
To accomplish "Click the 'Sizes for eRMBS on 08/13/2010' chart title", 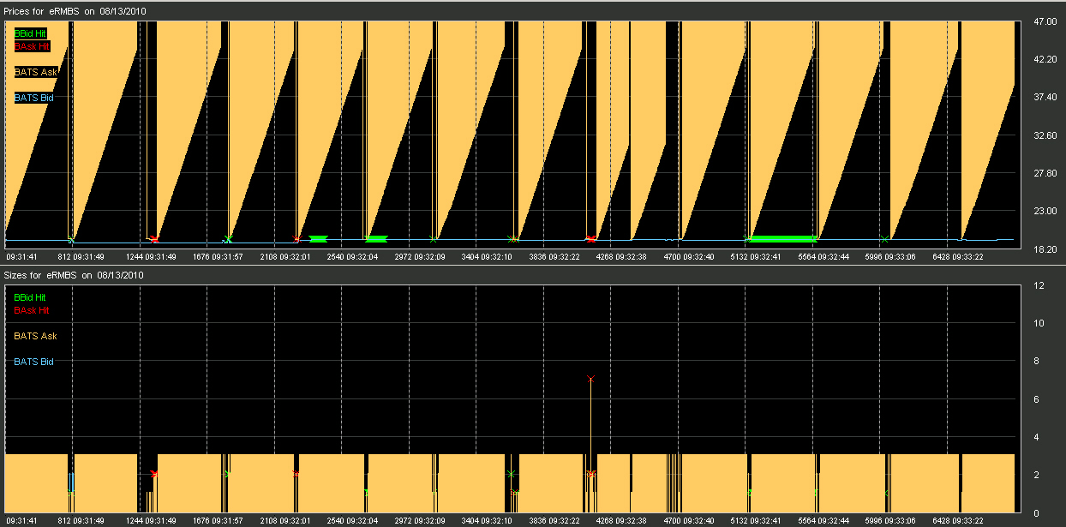I will tap(74, 275).
